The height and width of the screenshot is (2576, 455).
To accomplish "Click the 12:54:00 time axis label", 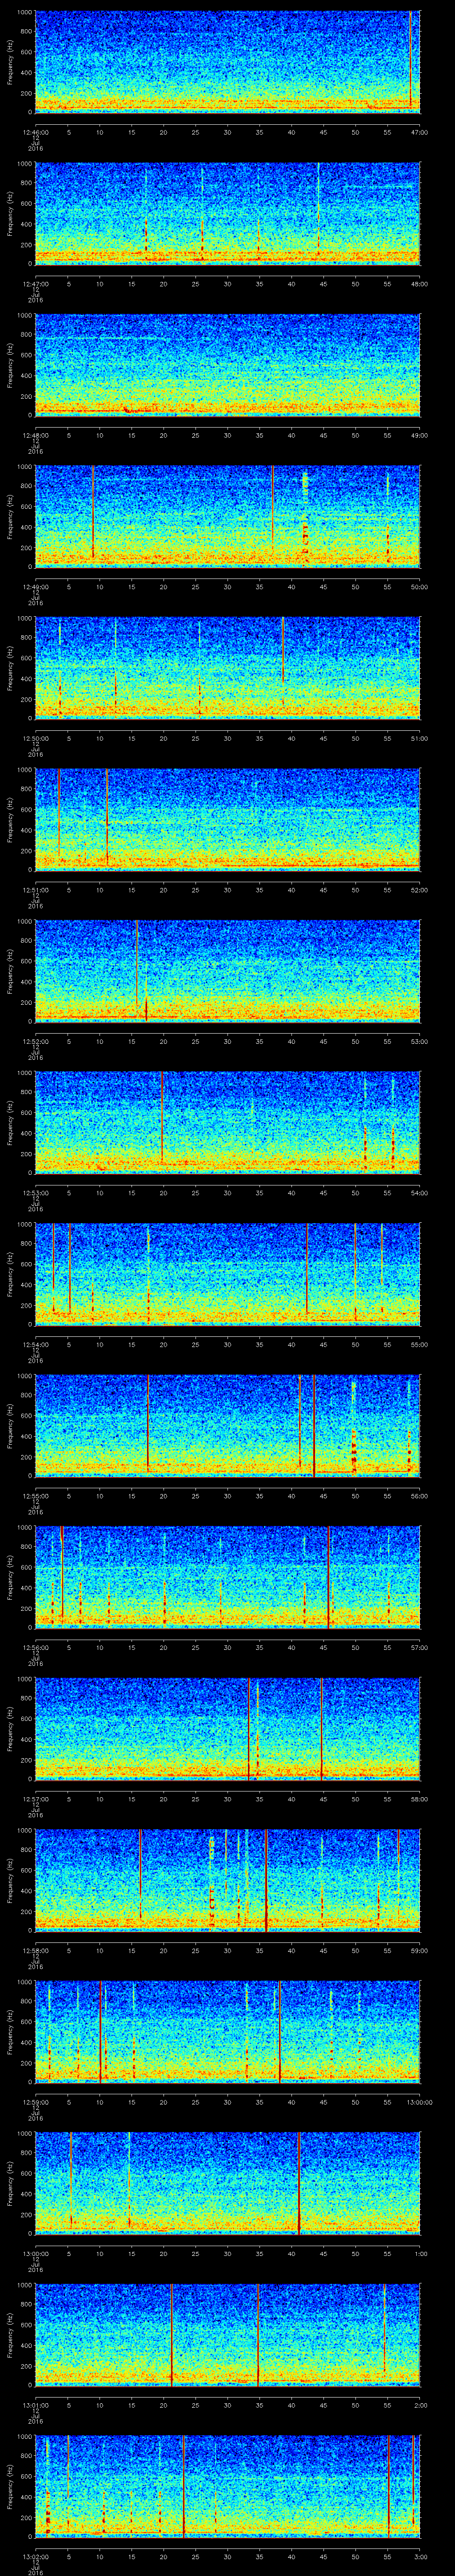I will tap(36, 1344).
